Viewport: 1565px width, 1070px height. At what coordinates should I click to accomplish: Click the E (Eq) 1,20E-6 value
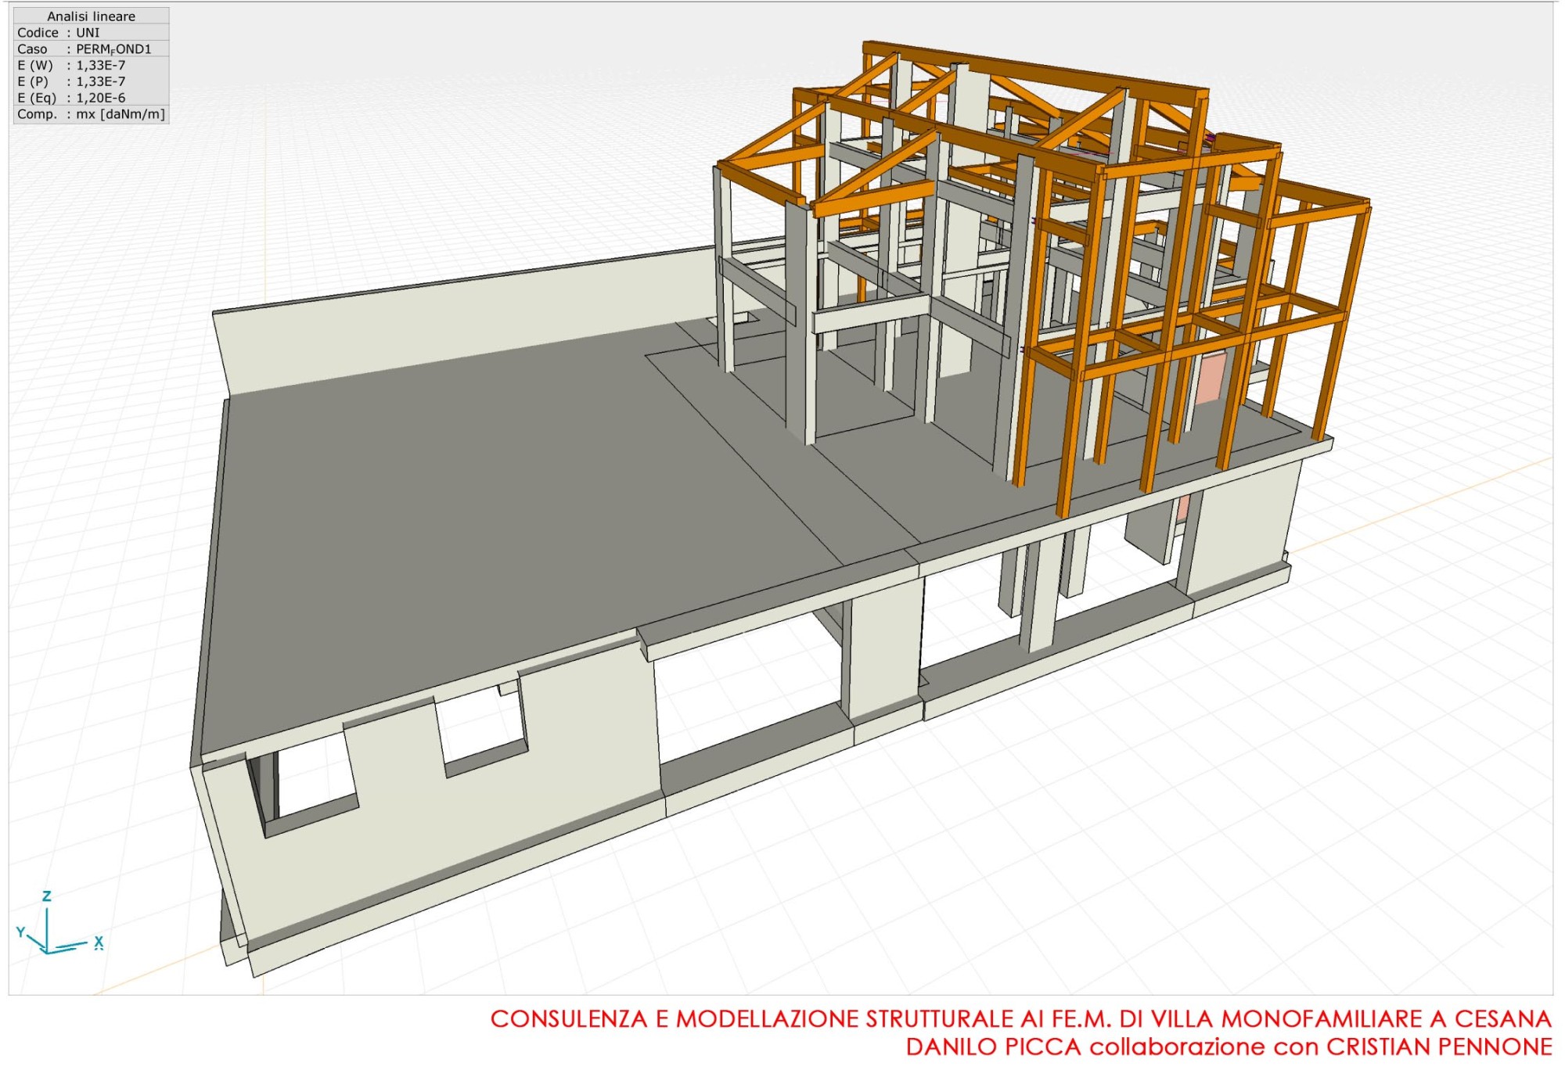pos(100,98)
